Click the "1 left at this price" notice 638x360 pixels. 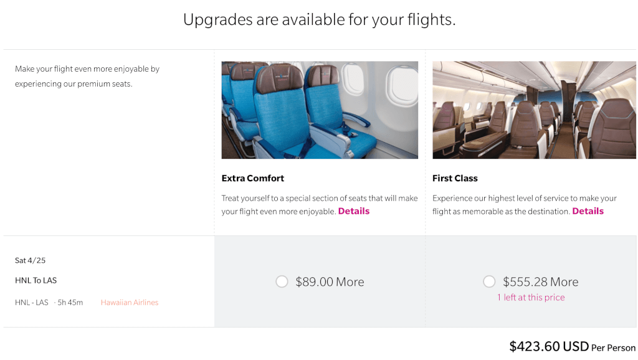pos(531,297)
